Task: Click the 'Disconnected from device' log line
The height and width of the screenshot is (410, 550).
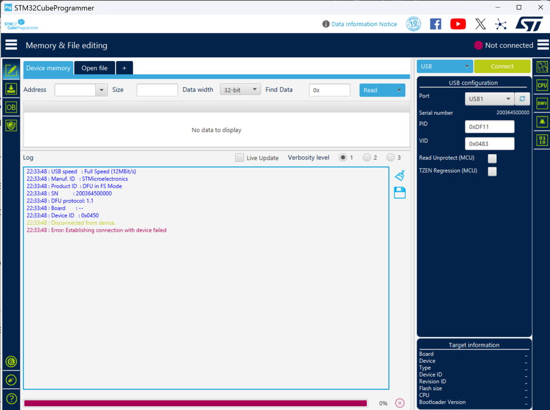Action: [x=71, y=223]
